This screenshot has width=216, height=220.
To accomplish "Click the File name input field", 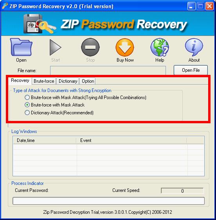I will pyautogui.click(x=108, y=71).
